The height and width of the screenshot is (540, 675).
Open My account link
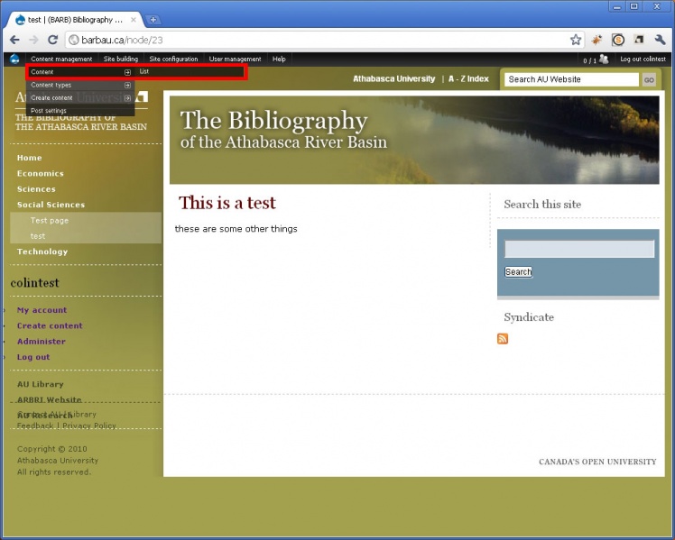(x=42, y=310)
